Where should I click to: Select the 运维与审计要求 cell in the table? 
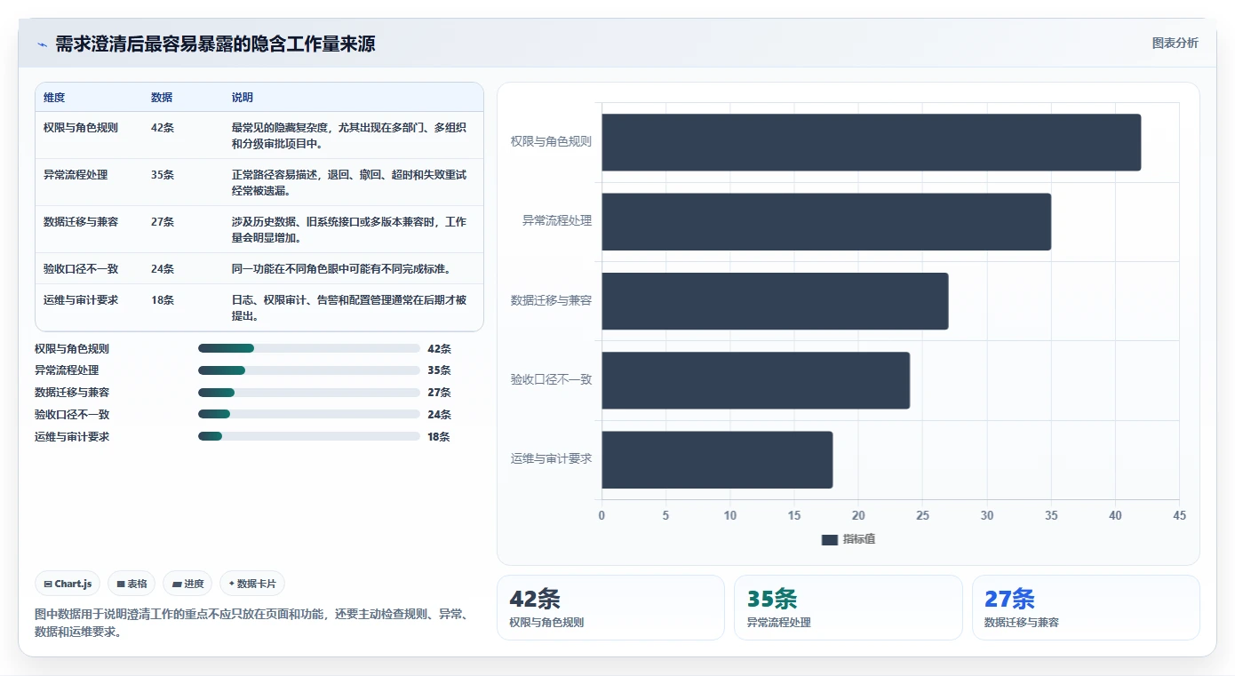tap(81, 300)
